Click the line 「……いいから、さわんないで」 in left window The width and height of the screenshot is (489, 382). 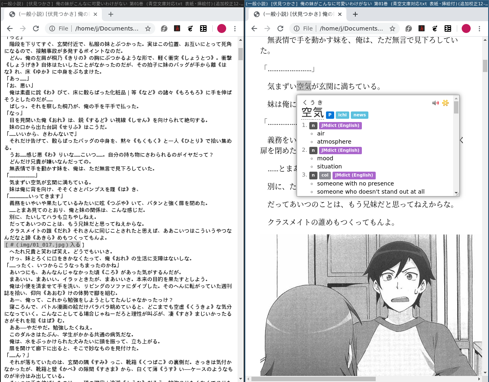(x=42, y=134)
